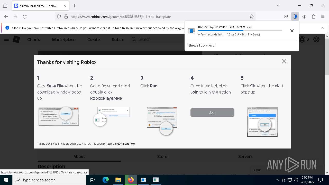329x185 pixels.
Task: Open the Firefox application hamburger menu
Action: pyautogui.click(x=323, y=16)
